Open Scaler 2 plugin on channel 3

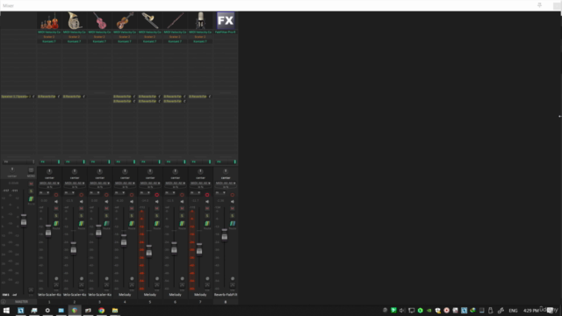pyautogui.click(x=99, y=37)
